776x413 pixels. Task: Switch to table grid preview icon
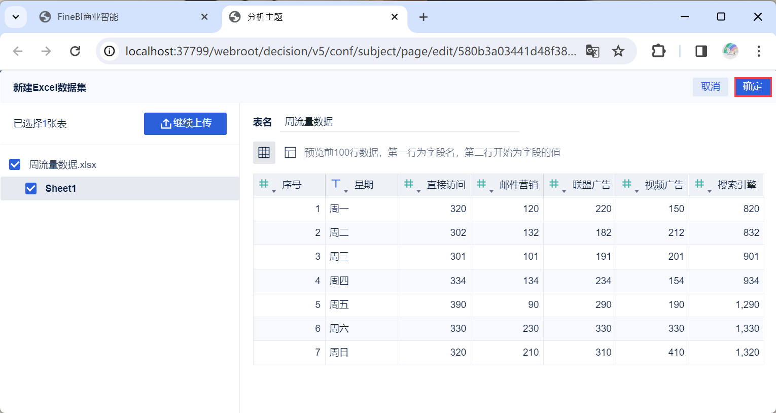(264, 153)
